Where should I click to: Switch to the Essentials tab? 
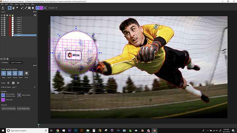[5, 62]
